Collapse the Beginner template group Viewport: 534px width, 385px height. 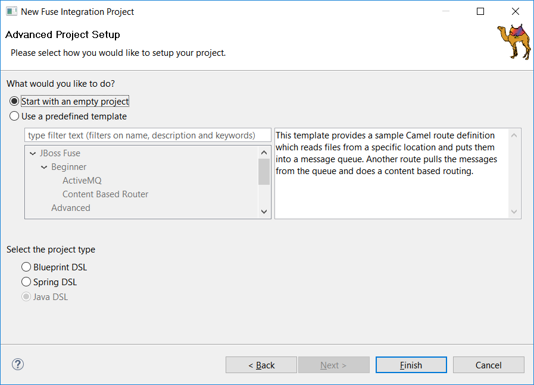[44, 168]
